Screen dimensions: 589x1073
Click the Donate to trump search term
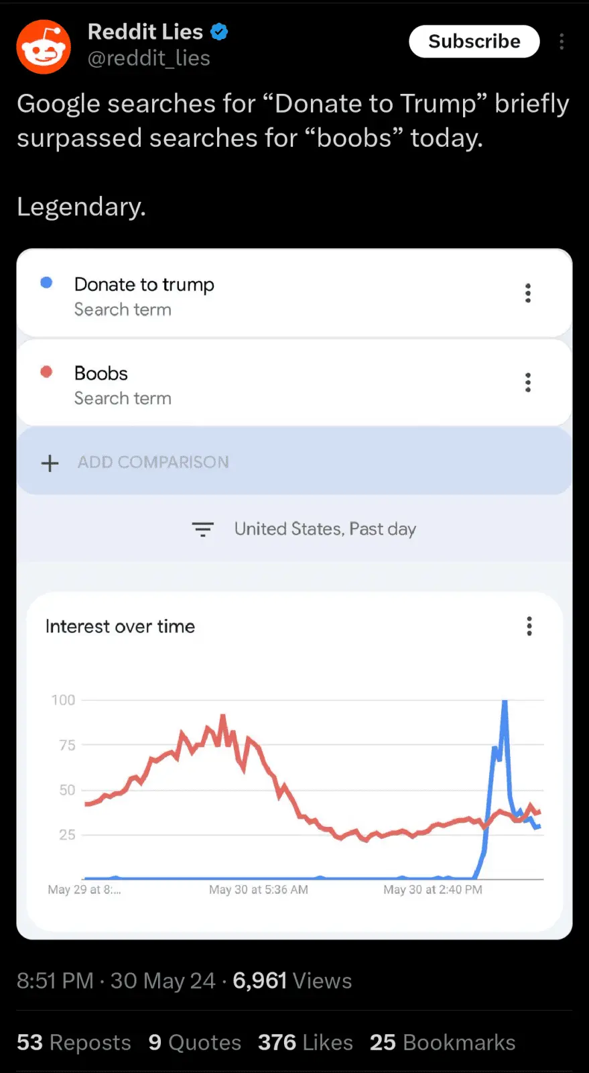pos(144,285)
